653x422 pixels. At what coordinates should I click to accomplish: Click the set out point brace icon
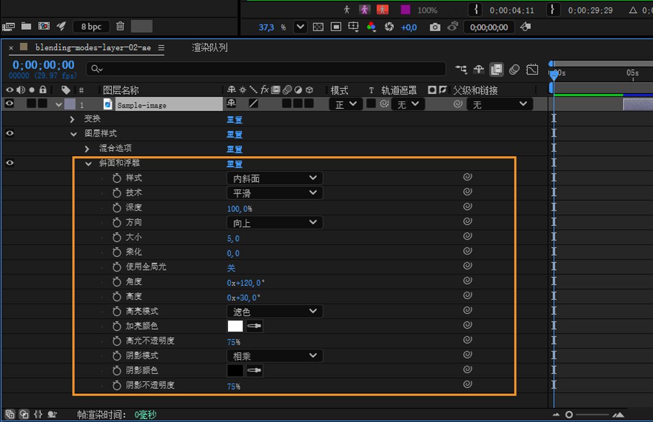click(553, 9)
